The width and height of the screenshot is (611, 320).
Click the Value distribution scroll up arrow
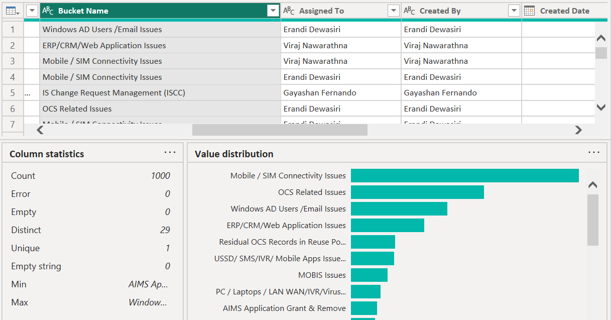coord(593,185)
